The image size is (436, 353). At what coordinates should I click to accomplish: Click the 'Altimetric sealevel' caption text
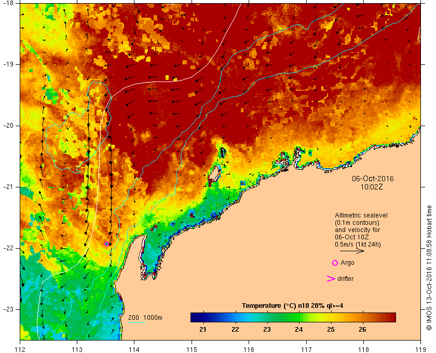(361, 215)
